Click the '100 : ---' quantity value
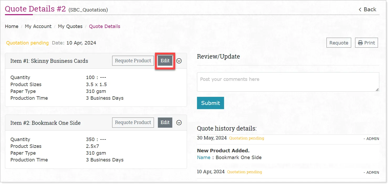The image size is (389, 185). click(96, 77)
